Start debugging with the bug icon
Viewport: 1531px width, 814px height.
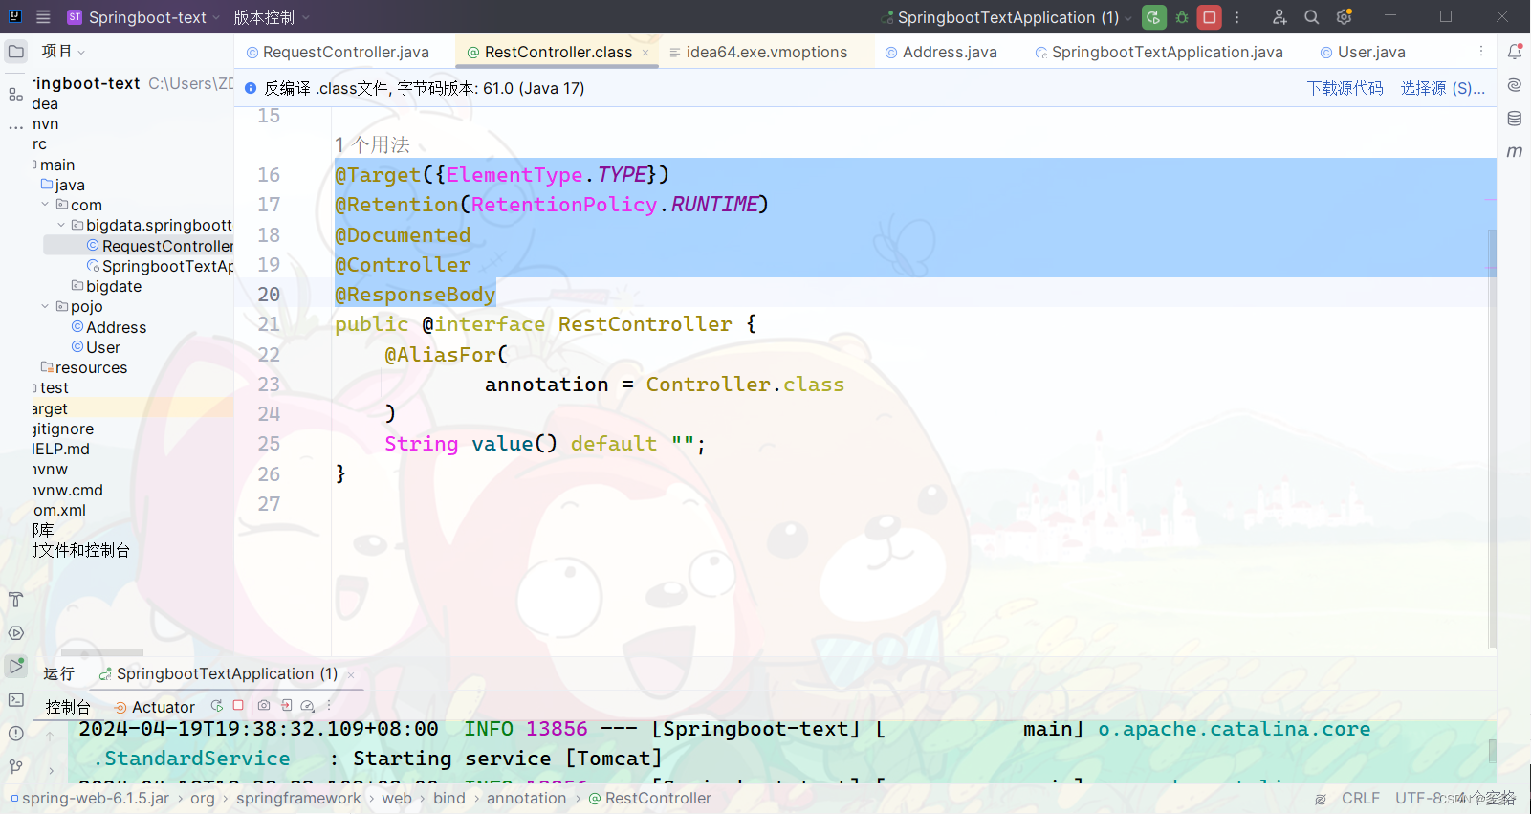pos(1182,17)
